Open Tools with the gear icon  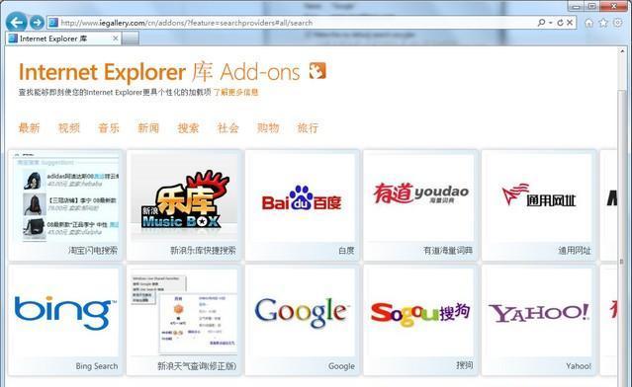617,23
